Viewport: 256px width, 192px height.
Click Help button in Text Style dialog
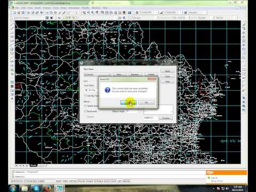[x=167, y=82]
